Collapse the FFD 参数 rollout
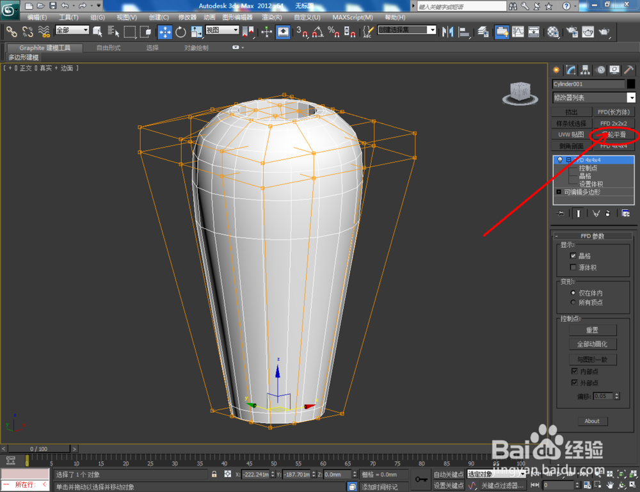 [x=556, y=236]
